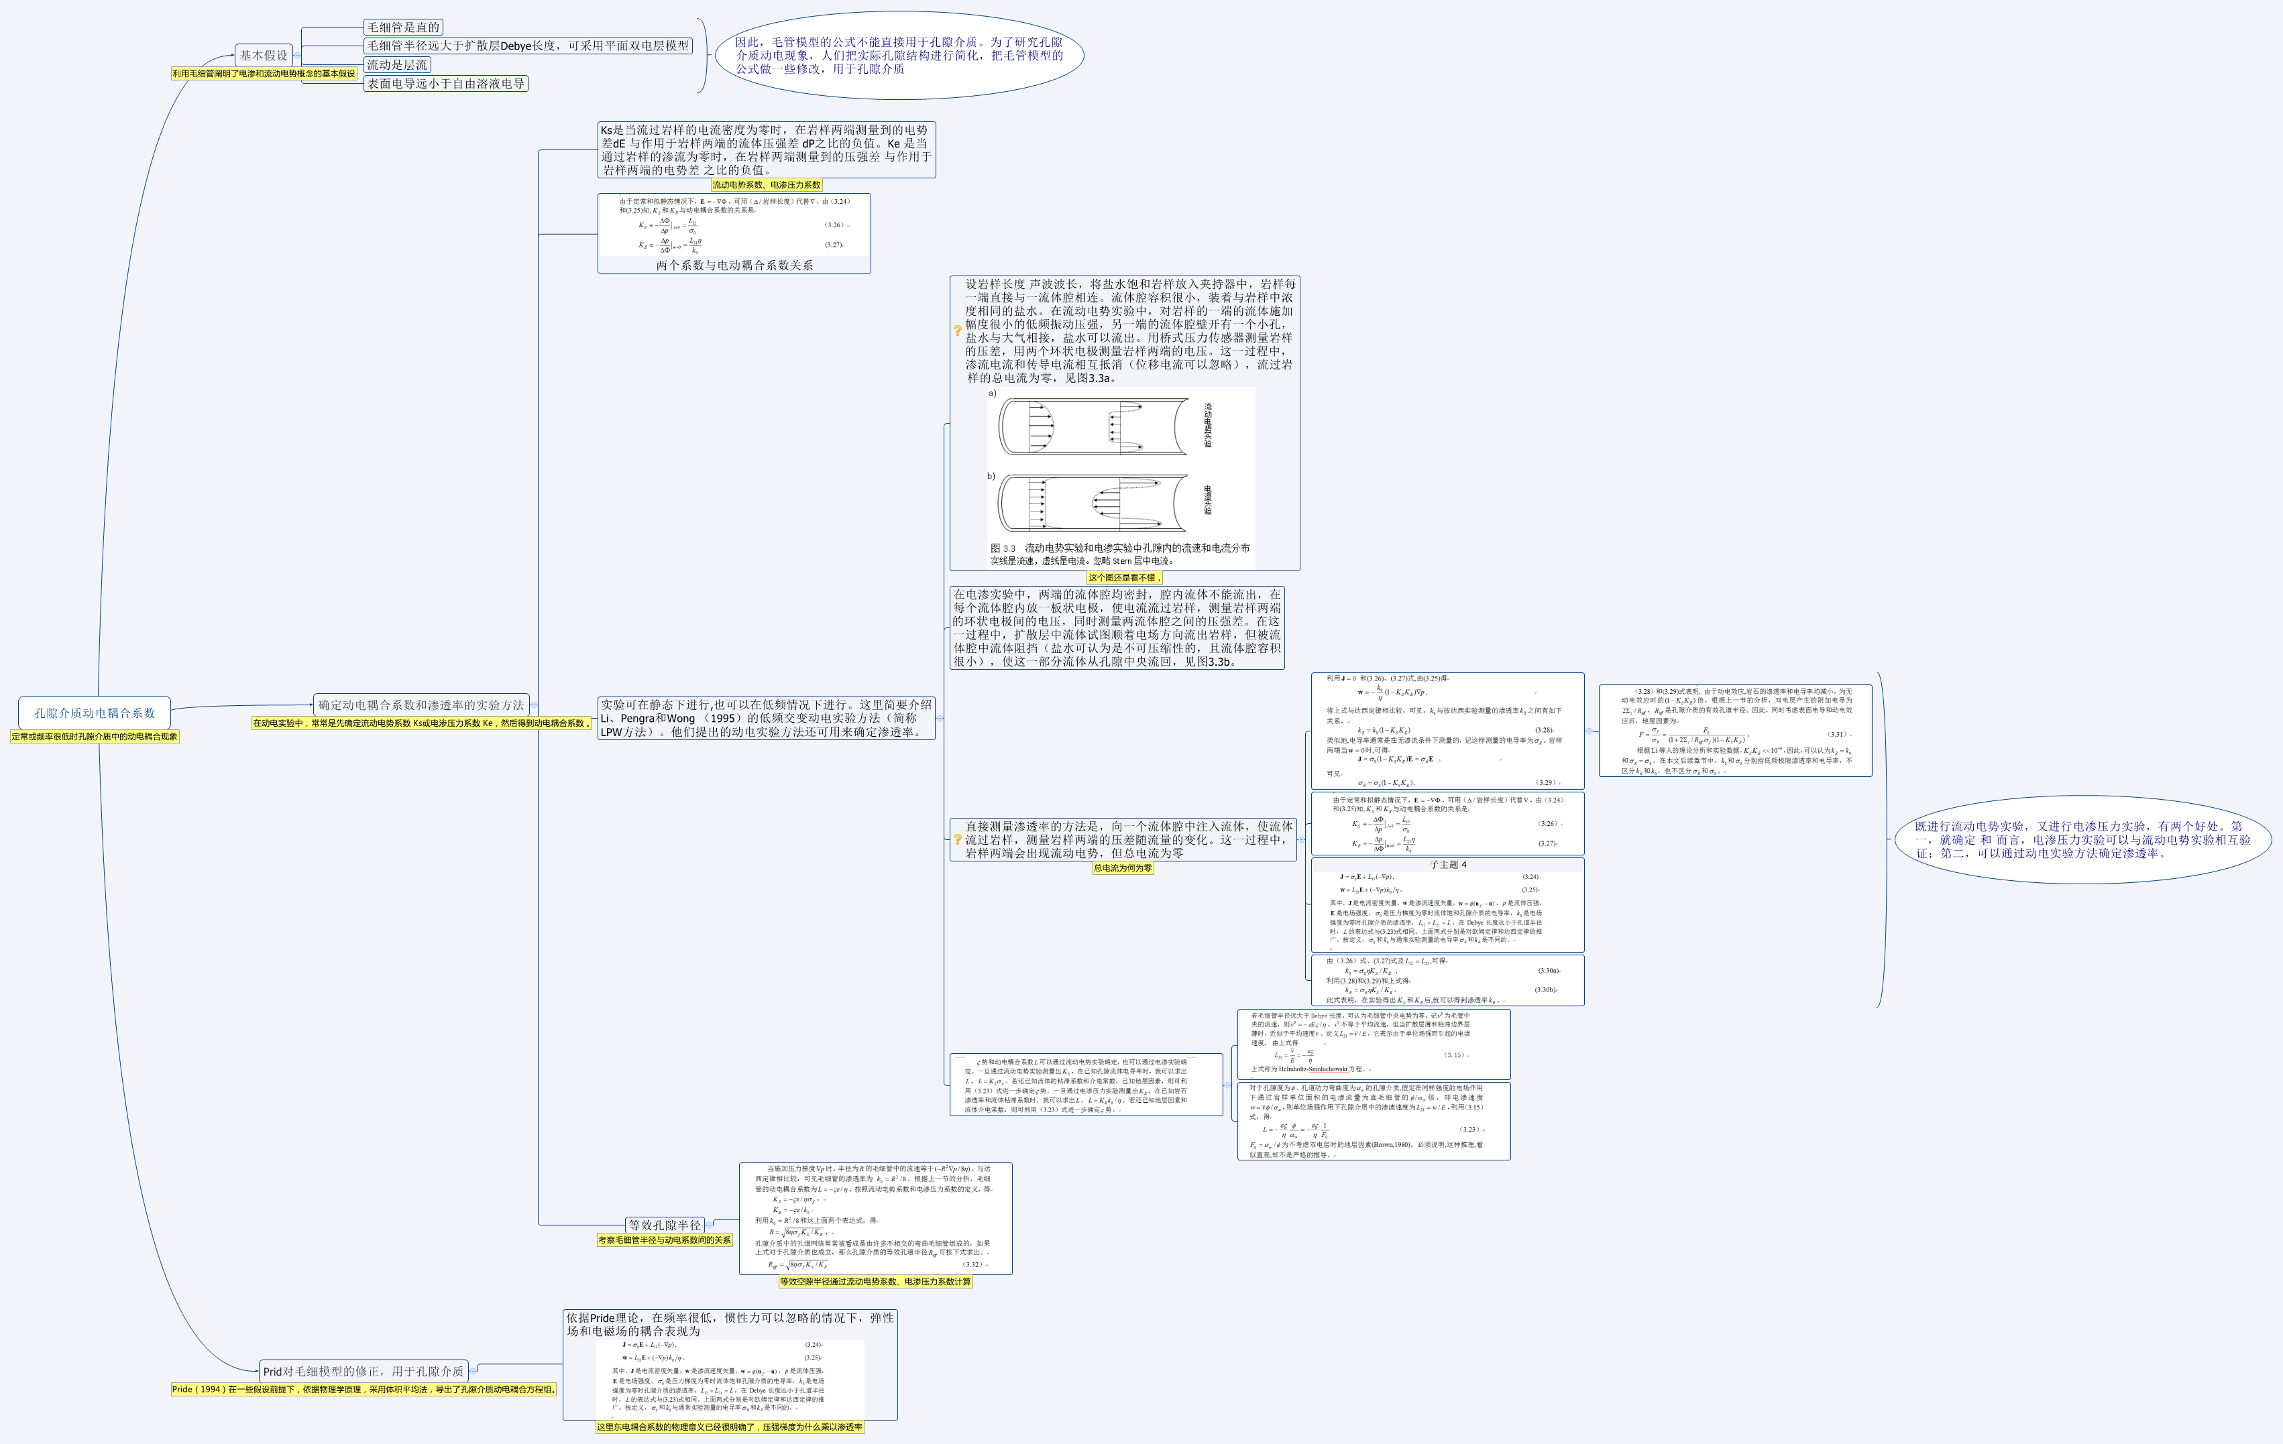Select Helmholtz-Smoluchowski equation node 3.15
This screenshot has width=2283, height=1444.
click(x=1374, y=1043)
